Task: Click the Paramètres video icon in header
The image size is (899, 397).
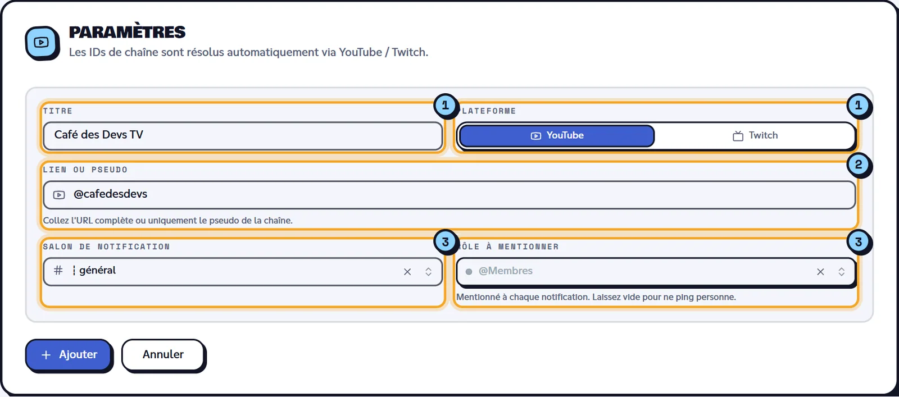Action: click(42, 43)
